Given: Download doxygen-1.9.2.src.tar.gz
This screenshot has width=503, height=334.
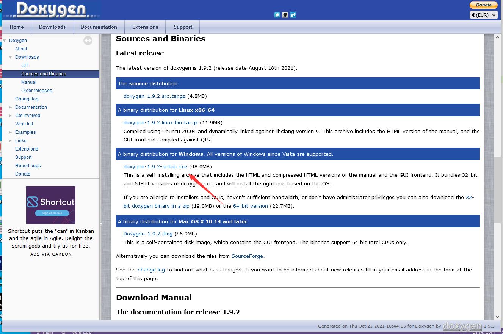Looking at the screenshot, I should (x=154, y=96).
